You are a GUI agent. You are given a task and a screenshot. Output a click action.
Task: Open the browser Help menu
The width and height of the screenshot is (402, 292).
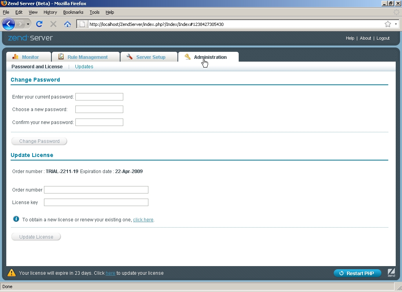110,12
